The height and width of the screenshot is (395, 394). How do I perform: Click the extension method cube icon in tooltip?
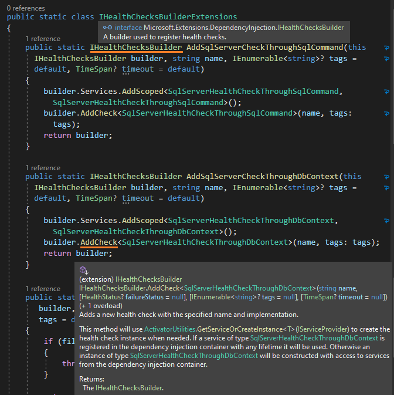tap(83, 270)
